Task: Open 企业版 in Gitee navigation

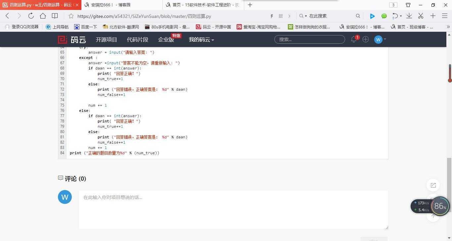Action: tap(166, 39)
